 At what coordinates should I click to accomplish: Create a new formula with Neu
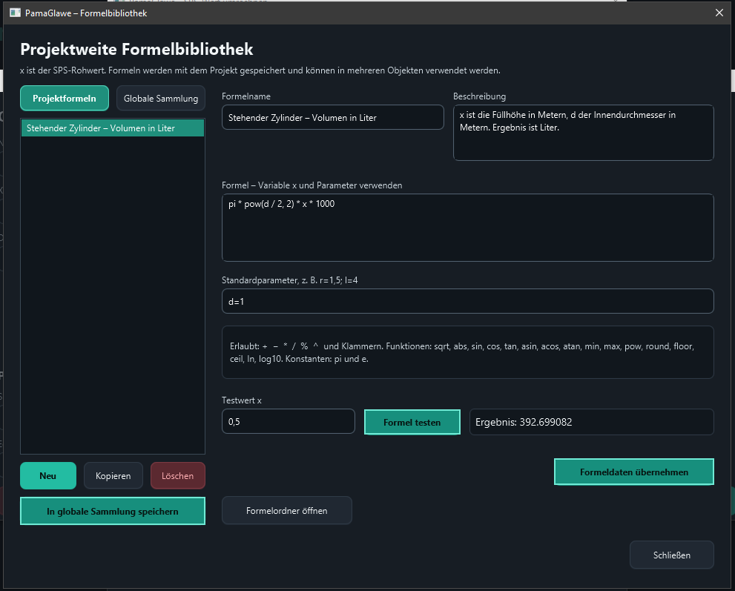(x=47, y=476)
